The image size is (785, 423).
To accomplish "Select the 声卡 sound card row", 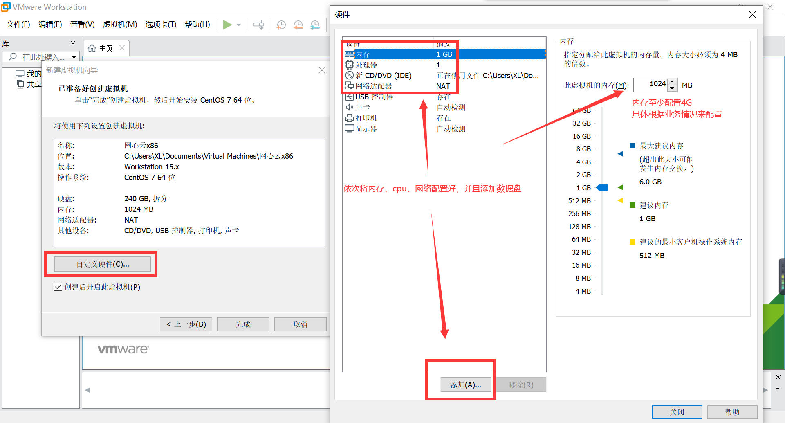I will tap(445, 107).
